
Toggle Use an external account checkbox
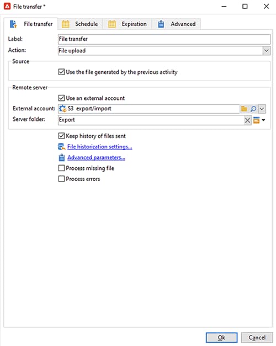coord(61,98)
